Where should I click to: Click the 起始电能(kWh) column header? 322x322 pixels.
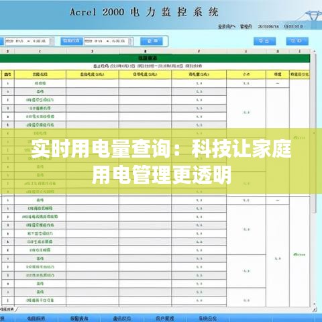pyautogui.click(x=93, y=74)
